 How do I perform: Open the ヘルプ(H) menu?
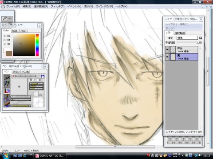122,7
